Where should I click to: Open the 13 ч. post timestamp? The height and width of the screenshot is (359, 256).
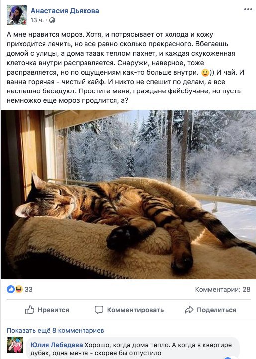pyautogui.click(x=37, y=20)
